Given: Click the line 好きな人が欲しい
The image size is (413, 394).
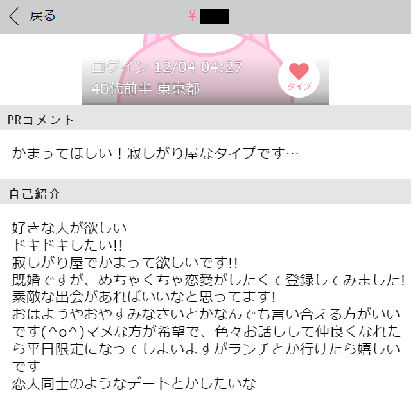Looking at the screenshot, I should [x=69, y=228].
